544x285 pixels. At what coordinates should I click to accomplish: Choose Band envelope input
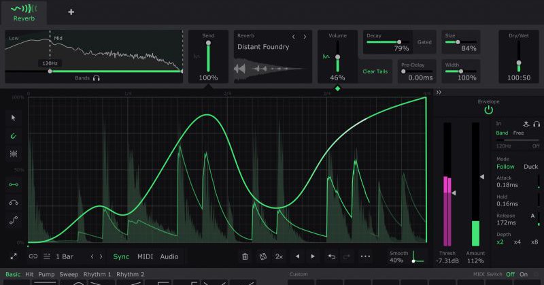pyautogui.click(x=502, y=133)
